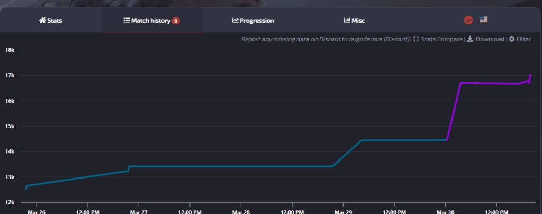
Task: Click the Discord missing data report text
Action: point(326,39)
